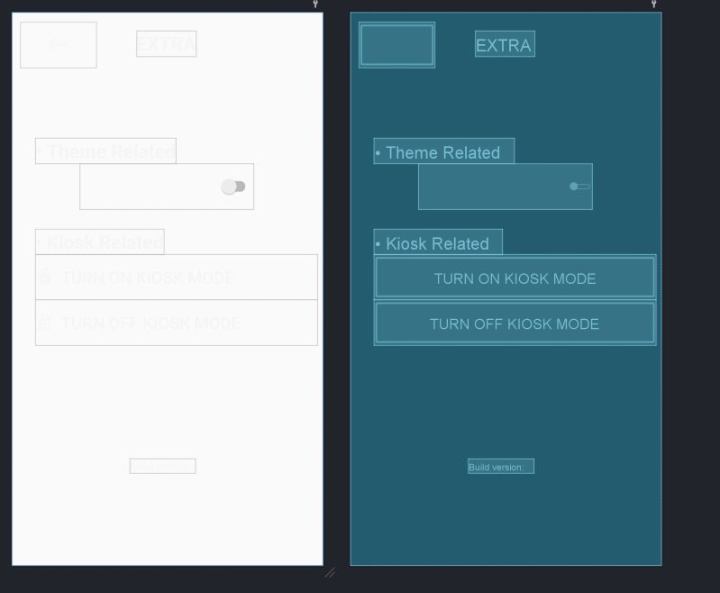Select Theme Related label in design view
This screenshot has width=720, height=593.
[105, 151]
